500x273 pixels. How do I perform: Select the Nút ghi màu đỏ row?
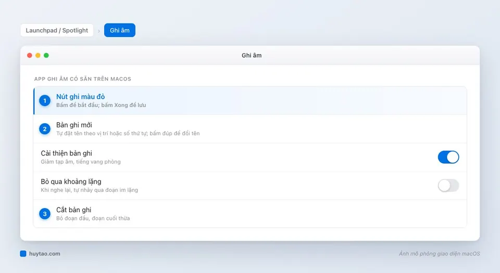pyautogui.click(x=250, y=100)
